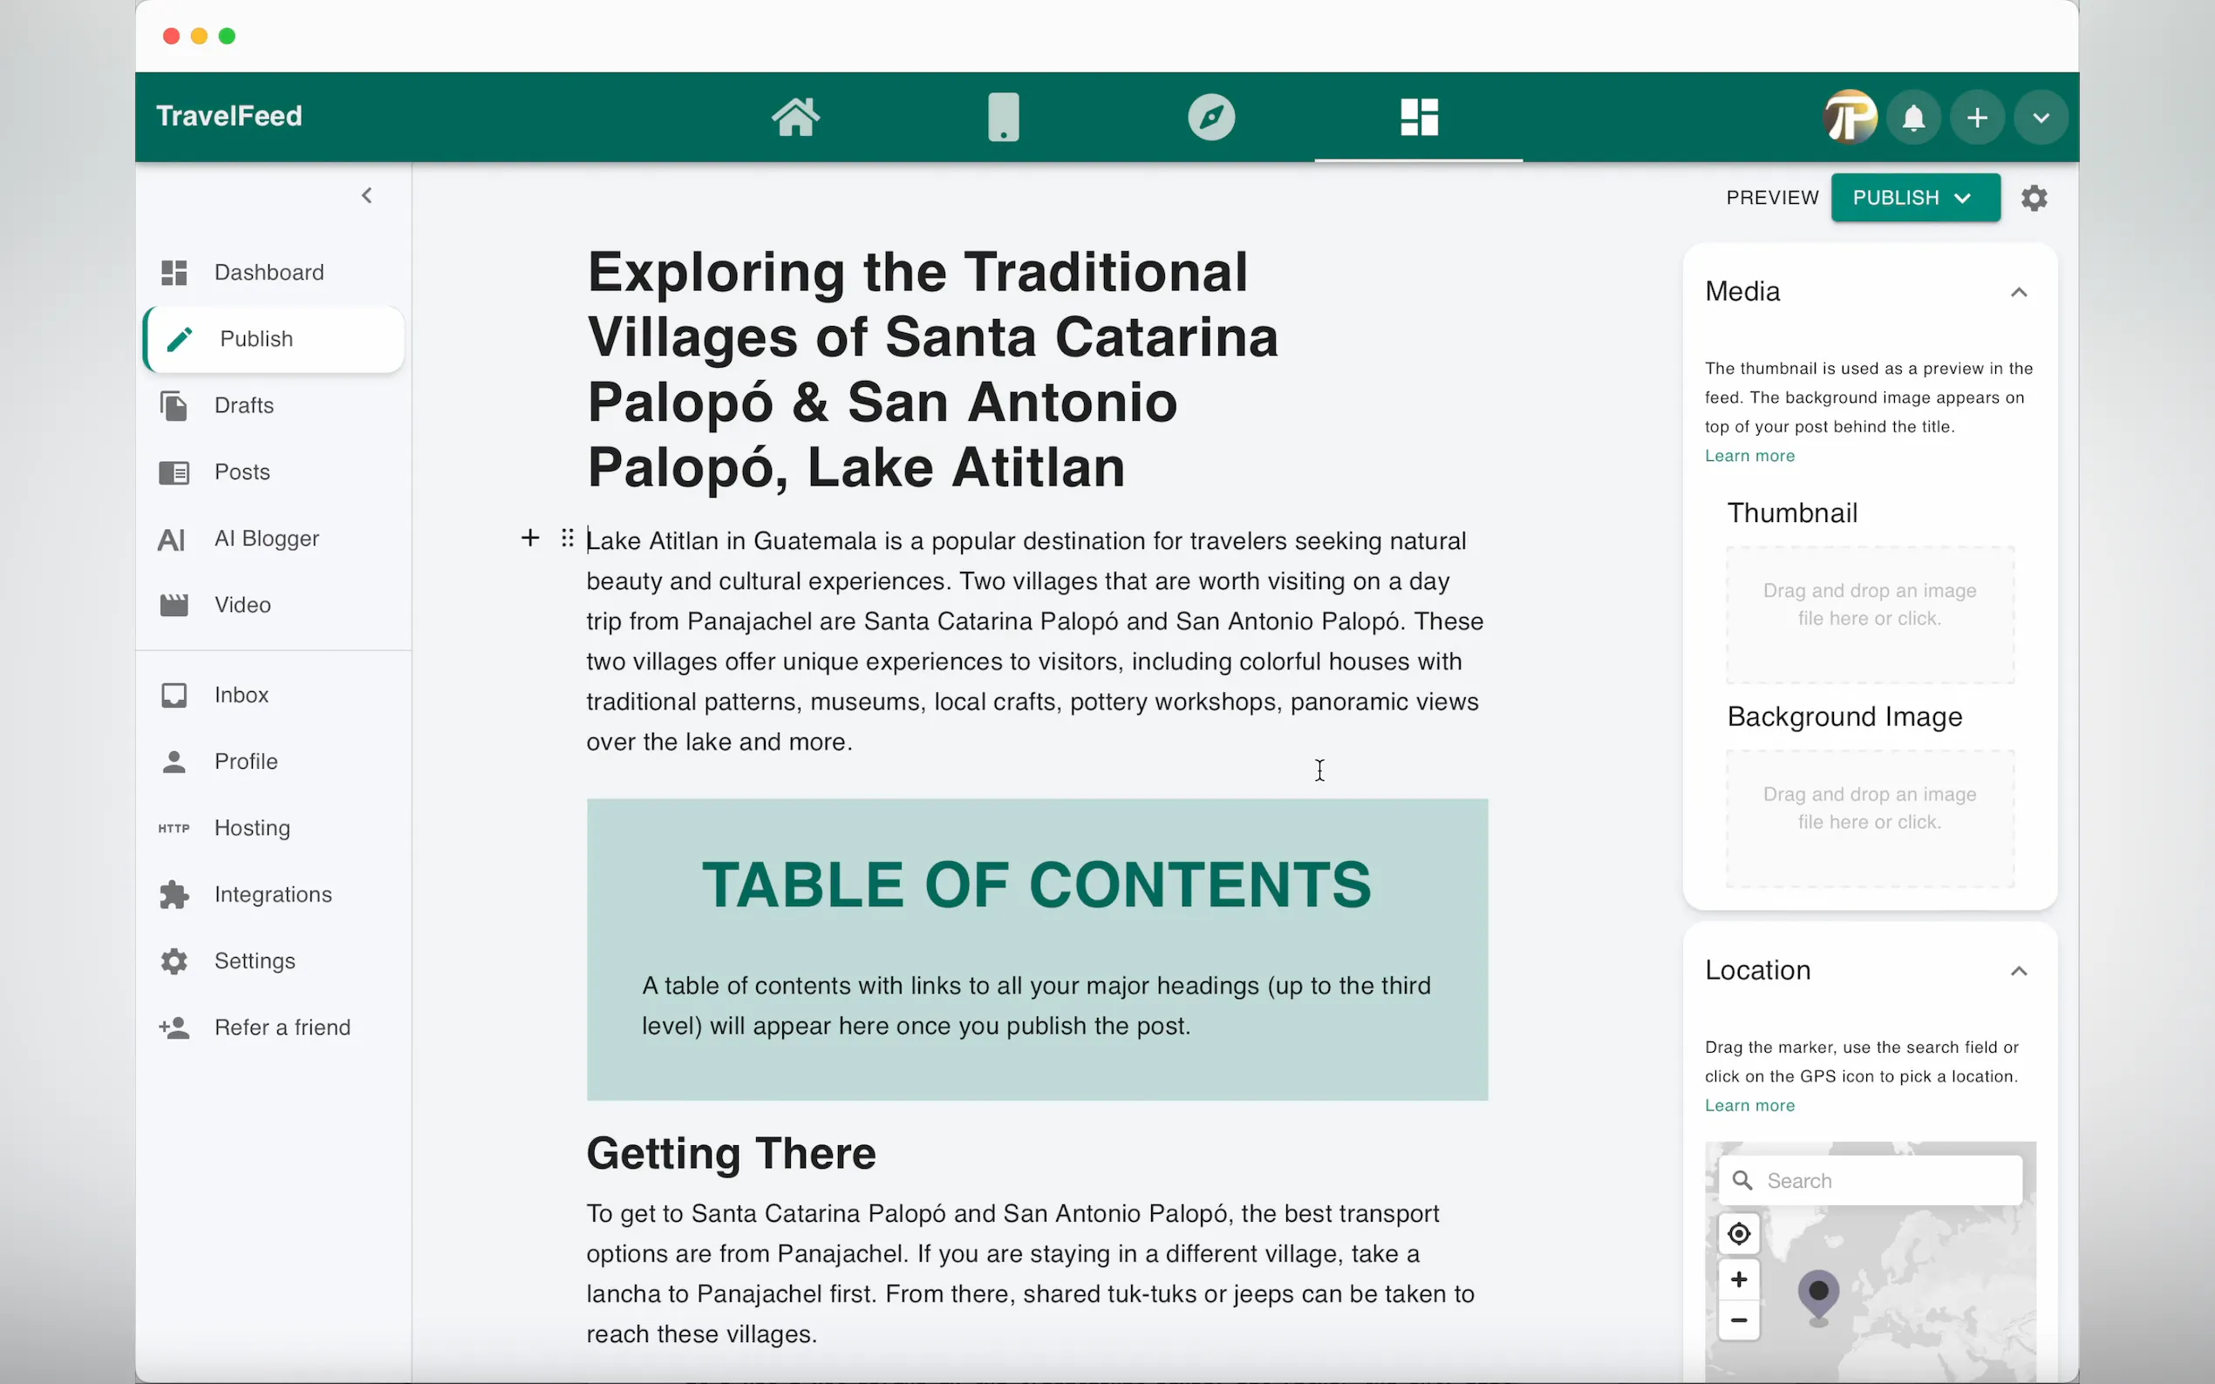Open the Explore compass icon
The height and width of the screenshot is (1384, 2215).
click(x=1210, y=116)
